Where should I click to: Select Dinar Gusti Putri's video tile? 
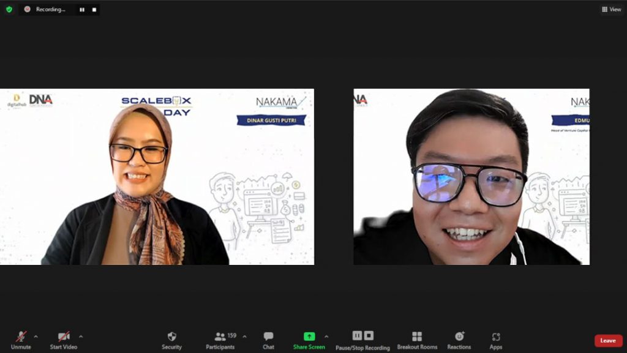tap(157, 176)
